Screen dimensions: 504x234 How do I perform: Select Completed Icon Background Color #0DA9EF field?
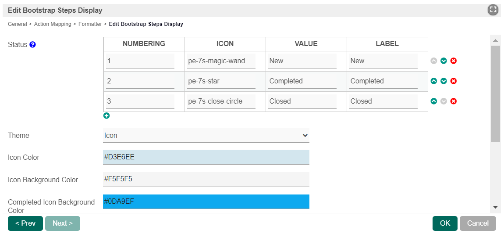pos(206,202)
